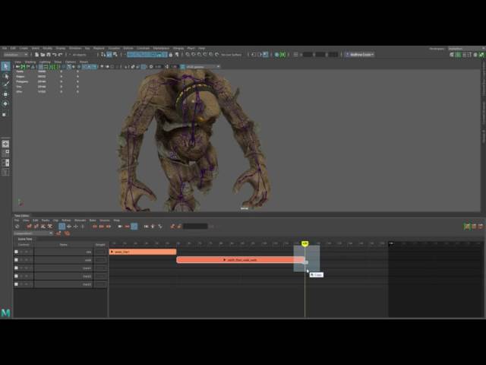Open the Playback menu in main menu bar

[99, 49]
